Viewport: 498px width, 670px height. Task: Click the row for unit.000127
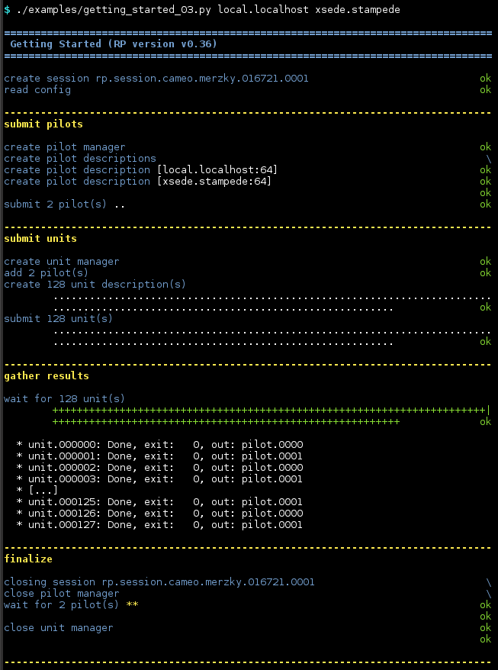(x=159, y=525)
